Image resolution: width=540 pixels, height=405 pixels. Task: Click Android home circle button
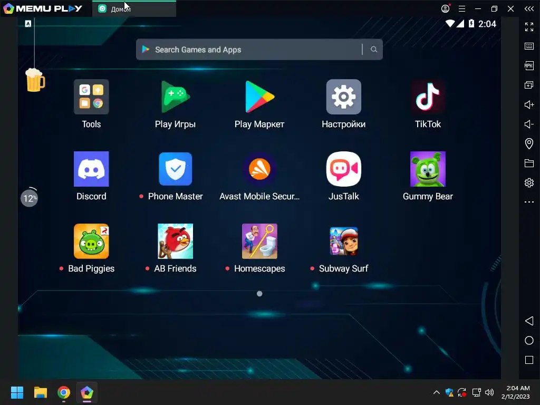(x=529, y=341)
